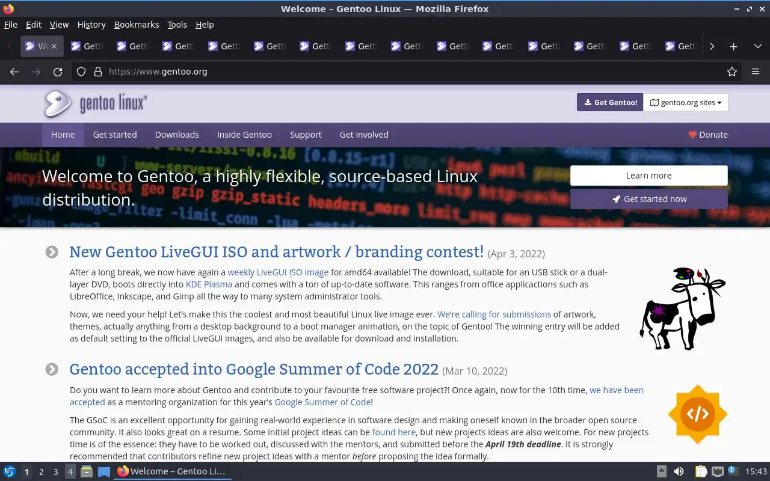Follow the found here link
This screenshot has width=770, height=481.
394,432
